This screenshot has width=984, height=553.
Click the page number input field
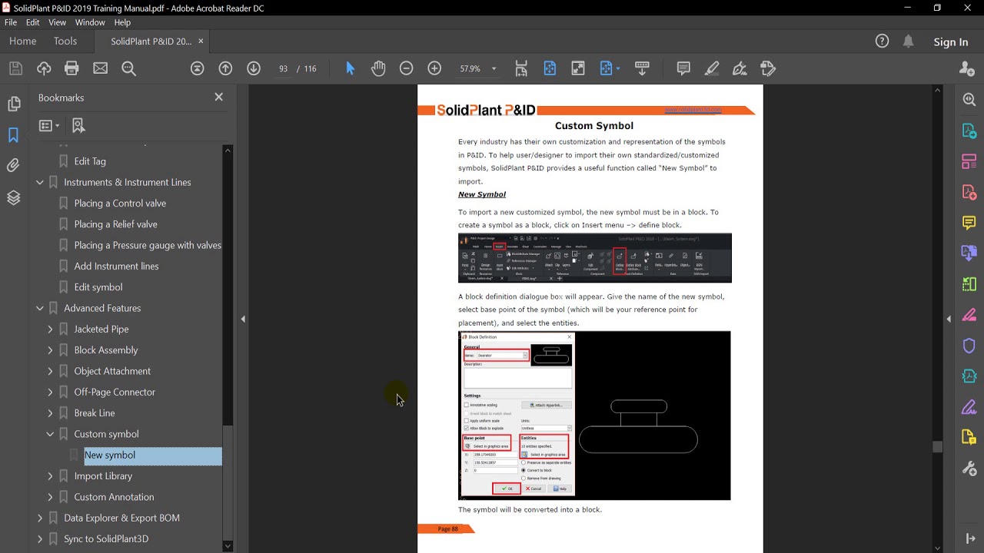pyautogui.click(x=283, y=68)
